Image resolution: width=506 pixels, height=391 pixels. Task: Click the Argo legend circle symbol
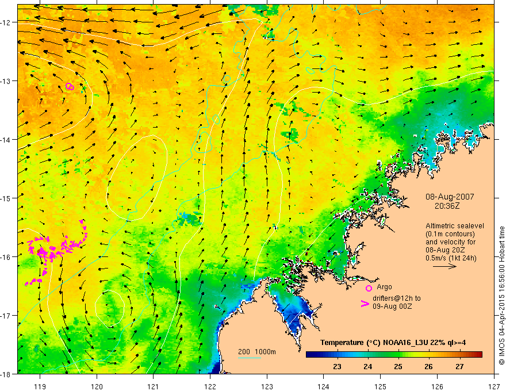tap(369, 288)
